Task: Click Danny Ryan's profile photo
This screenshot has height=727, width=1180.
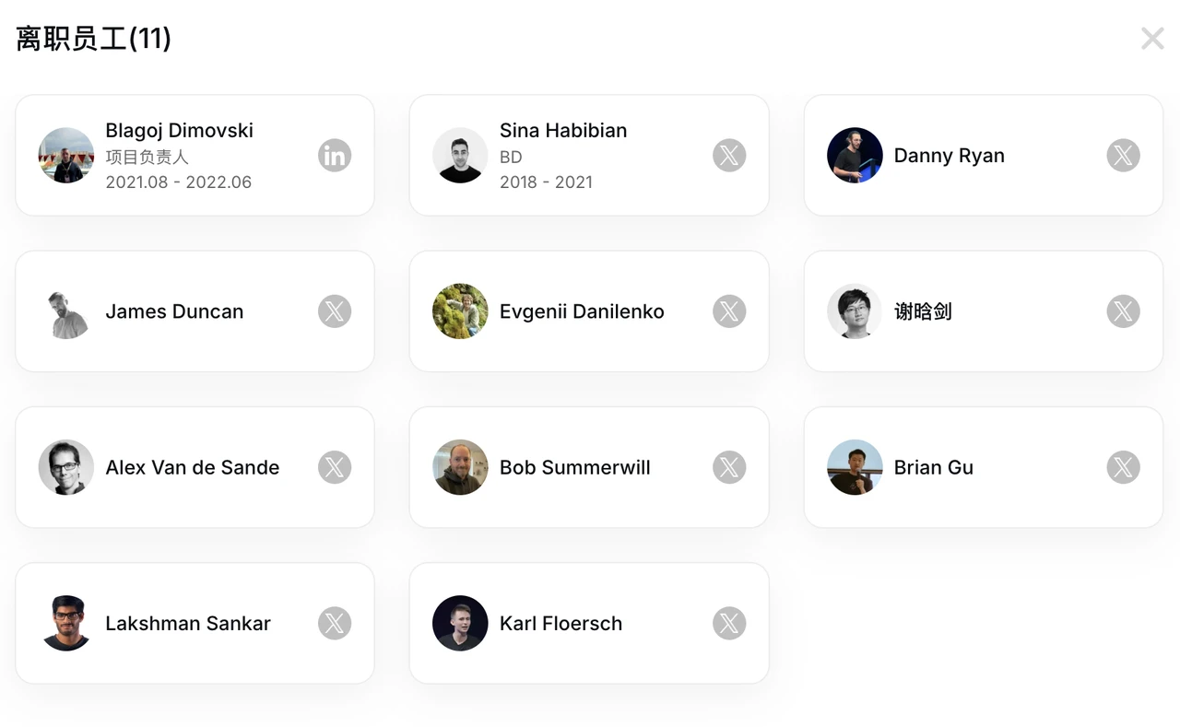Action: (855, 155)
